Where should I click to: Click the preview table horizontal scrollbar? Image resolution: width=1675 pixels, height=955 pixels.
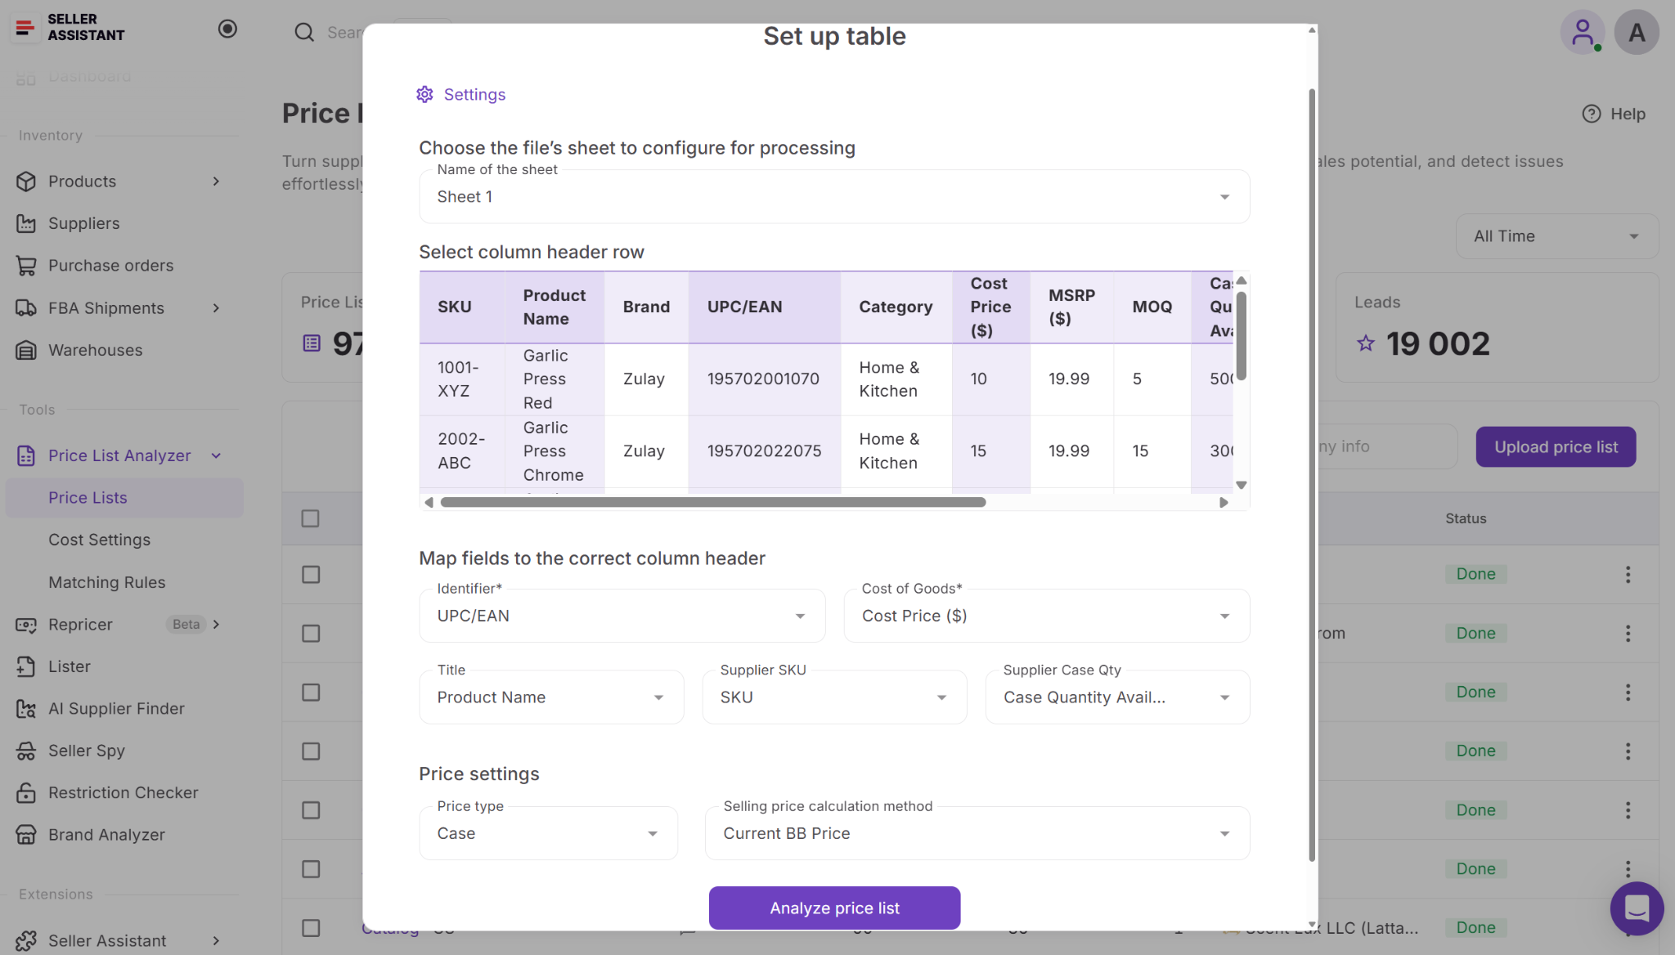click(712, 502)
